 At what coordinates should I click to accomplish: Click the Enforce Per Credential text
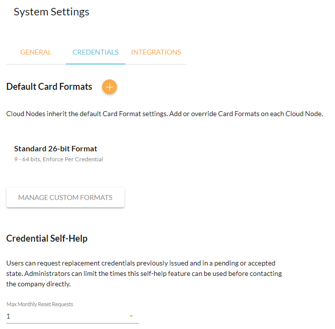click(73, 159)
